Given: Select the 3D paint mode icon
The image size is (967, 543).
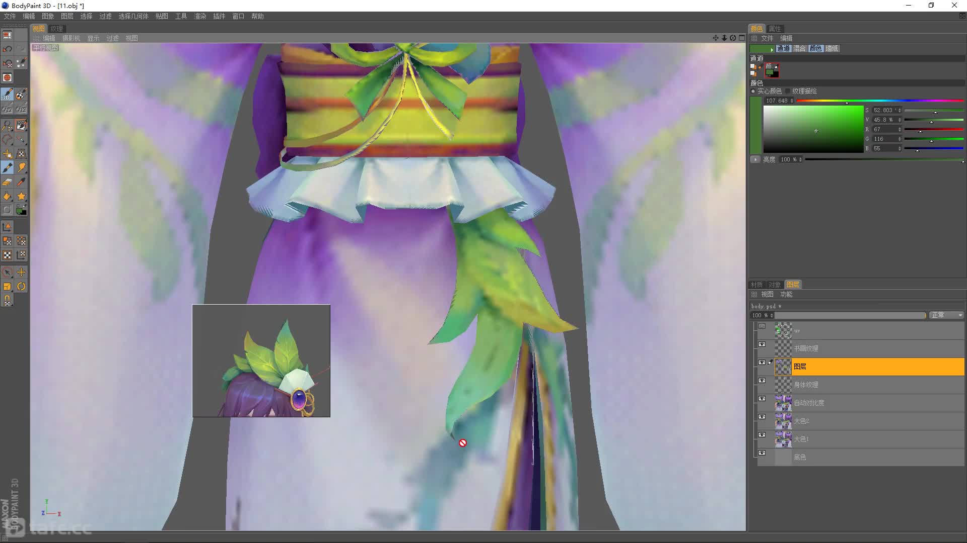Looking at the screenshot, I should pyautogui.click(x=7, y=95).
